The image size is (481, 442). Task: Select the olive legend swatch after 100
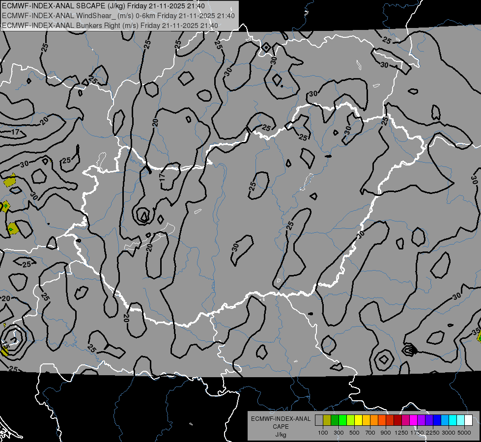point(327,420)
